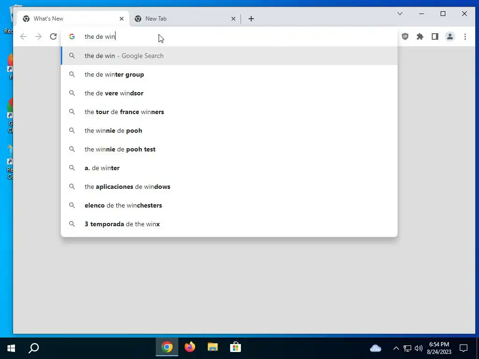The image size is (479, 359).
Task: Click the Google icon in the address bar
Action: 72,36
